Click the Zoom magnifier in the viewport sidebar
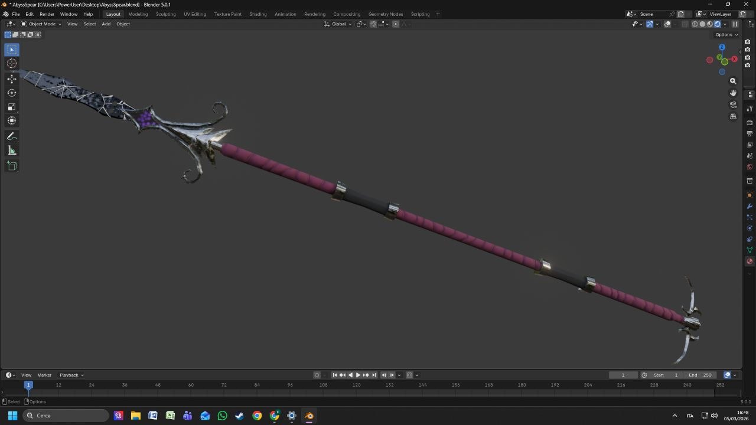Image resolution: width=756 pixels, height=425 pixels. 734,81
